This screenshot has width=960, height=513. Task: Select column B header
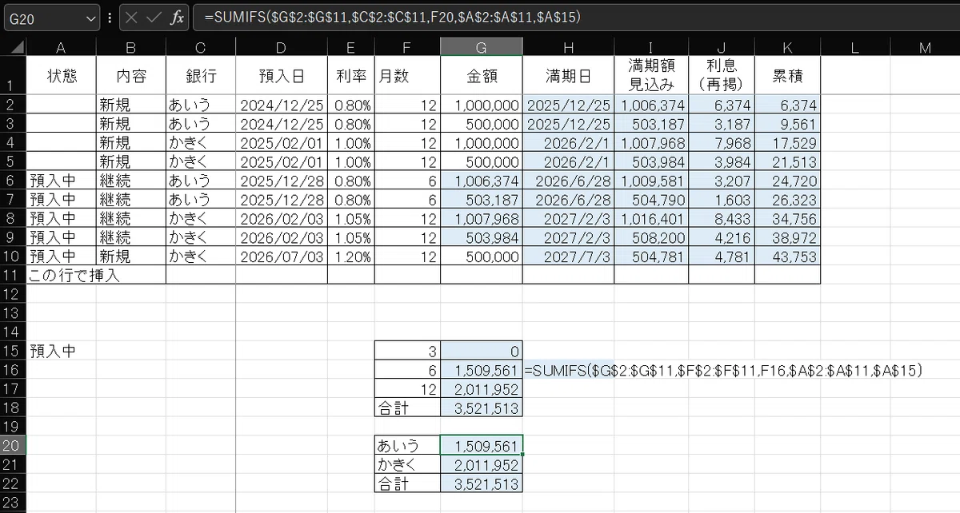coord(130,48)
